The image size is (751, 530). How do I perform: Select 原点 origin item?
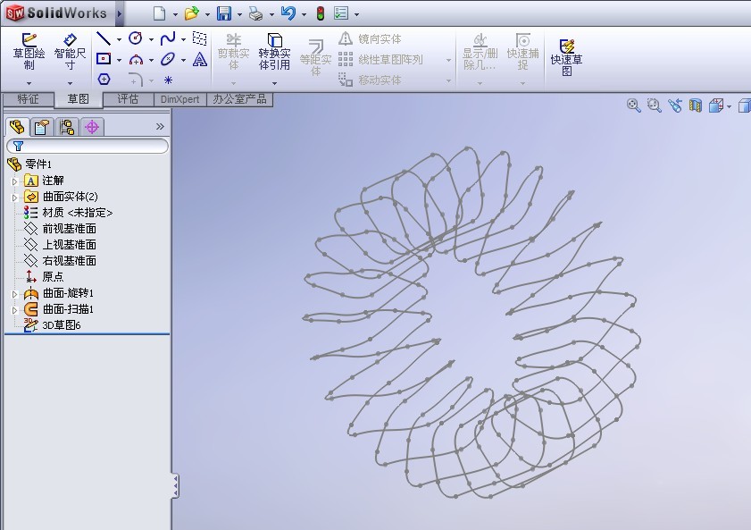point(44,276)
